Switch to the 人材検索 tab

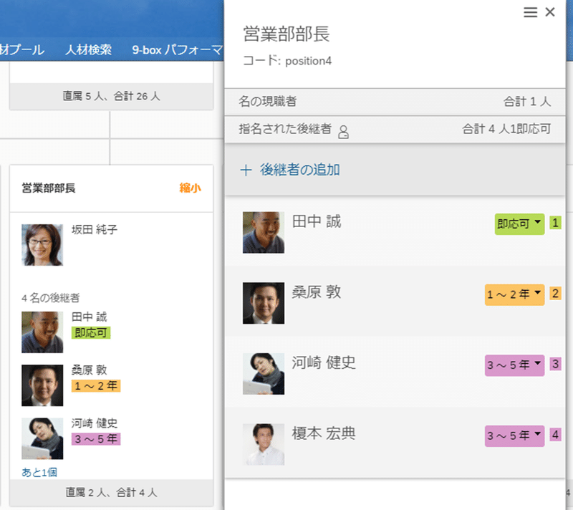point(88,49)
